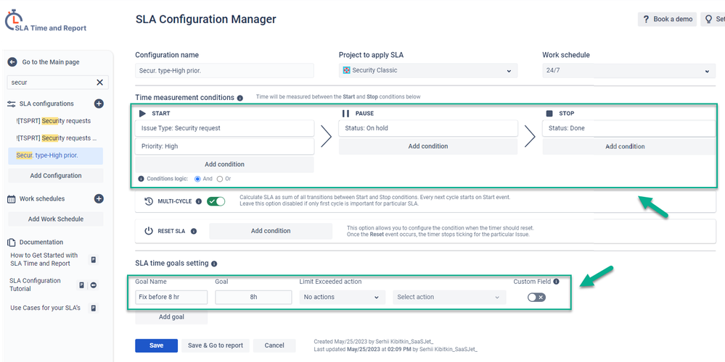The image size is (725, 362).
Task: Click the STOP square icon
Action: [549, 114]
